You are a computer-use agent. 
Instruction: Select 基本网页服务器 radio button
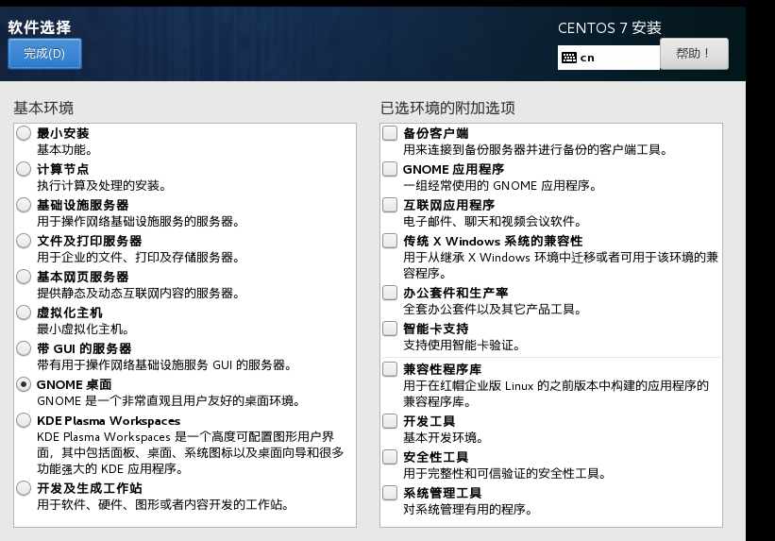24,277
